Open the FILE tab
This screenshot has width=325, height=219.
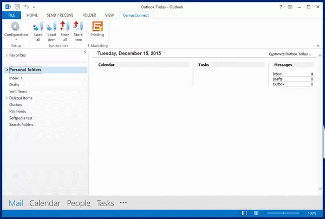(11, 16)
